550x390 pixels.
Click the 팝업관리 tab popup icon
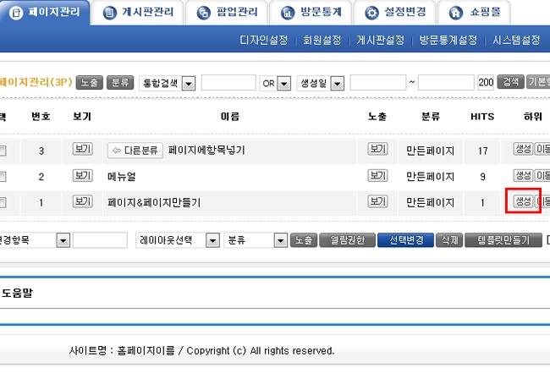pyautogui.click(x=203, y=13)
